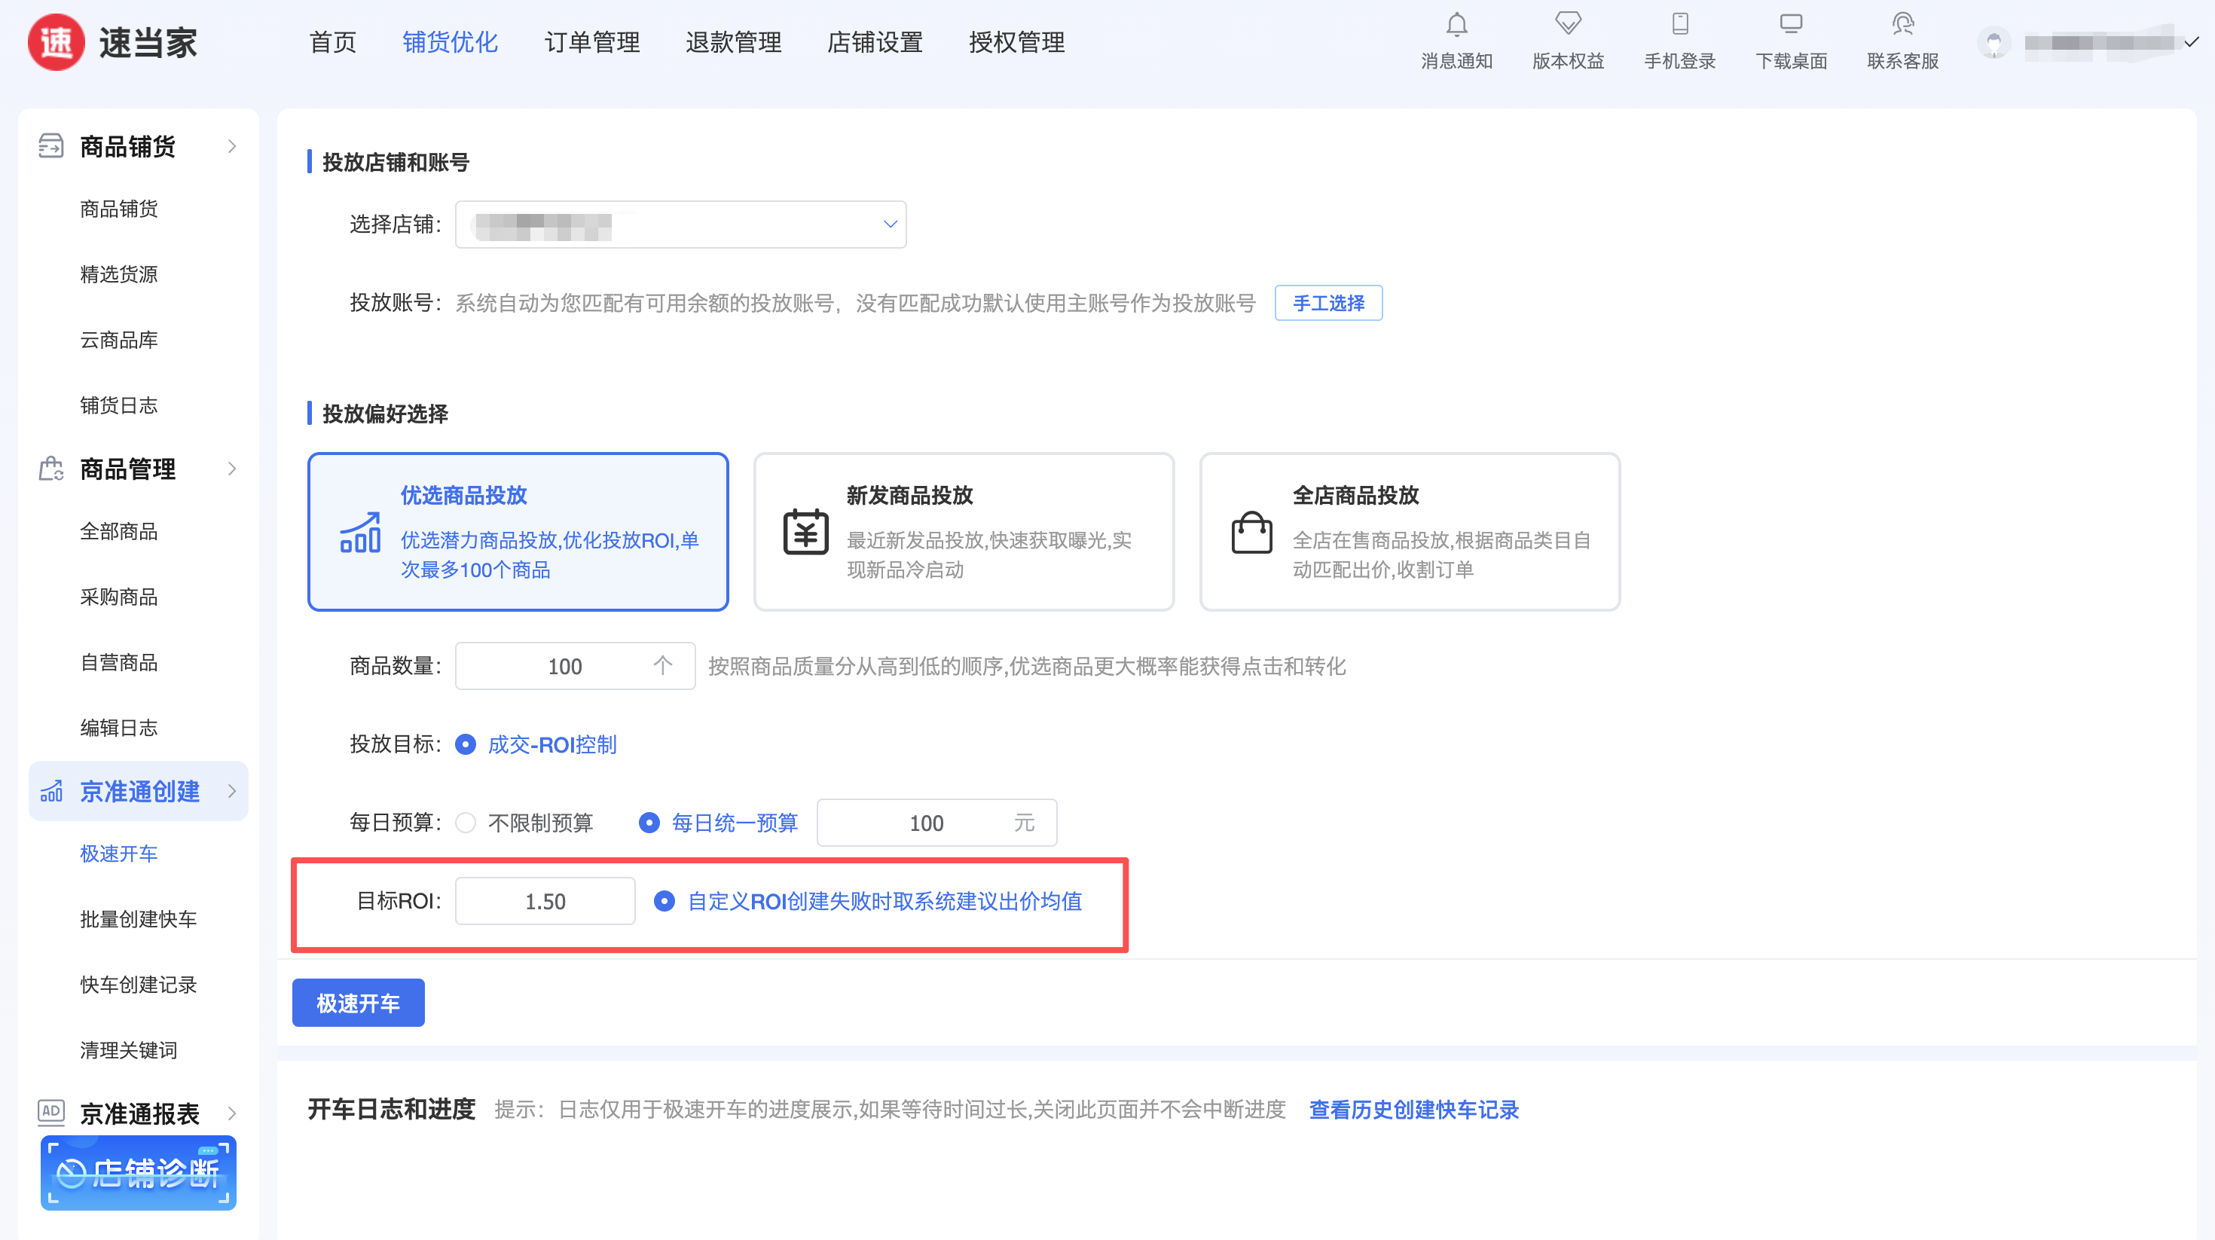Select 每日统一预算 radio option
2215x1240 pixels.
[x=649, y=823]
